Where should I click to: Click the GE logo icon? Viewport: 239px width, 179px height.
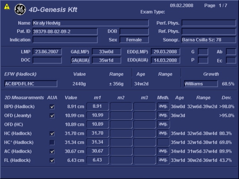[x=20, y=10]
